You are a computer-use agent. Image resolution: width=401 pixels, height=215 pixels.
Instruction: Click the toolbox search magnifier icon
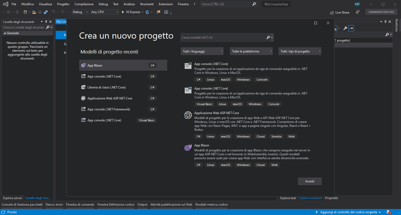48,27
